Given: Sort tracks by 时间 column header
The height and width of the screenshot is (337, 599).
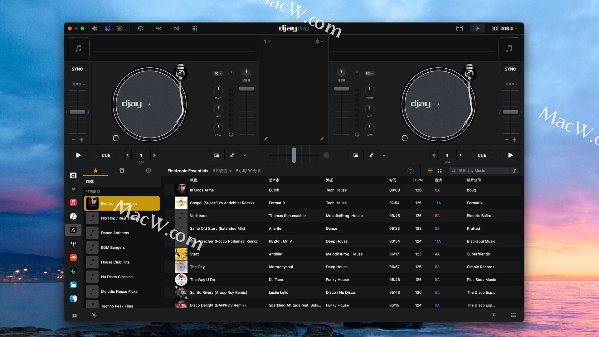Looking at the screenshot, I should pos(393,180).
